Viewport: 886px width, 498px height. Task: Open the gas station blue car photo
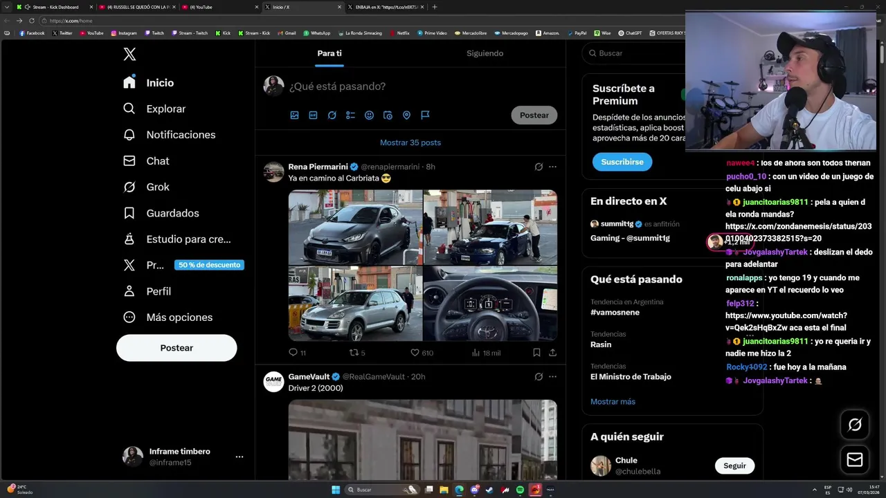click(490, 227)
